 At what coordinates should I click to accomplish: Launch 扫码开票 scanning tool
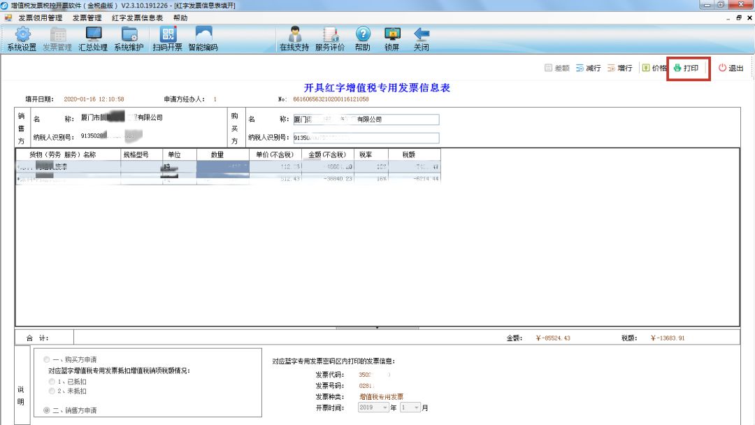click(168, 38)
